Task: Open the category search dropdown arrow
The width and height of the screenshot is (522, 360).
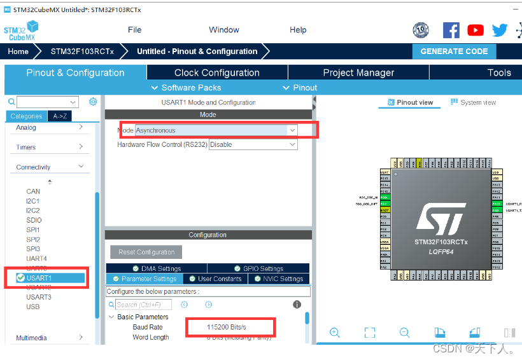Action: pyautogui.click(x=73, y=102)
